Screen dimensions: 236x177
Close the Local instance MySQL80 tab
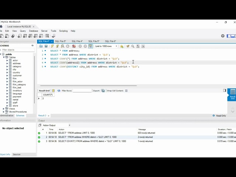point(34,27)
